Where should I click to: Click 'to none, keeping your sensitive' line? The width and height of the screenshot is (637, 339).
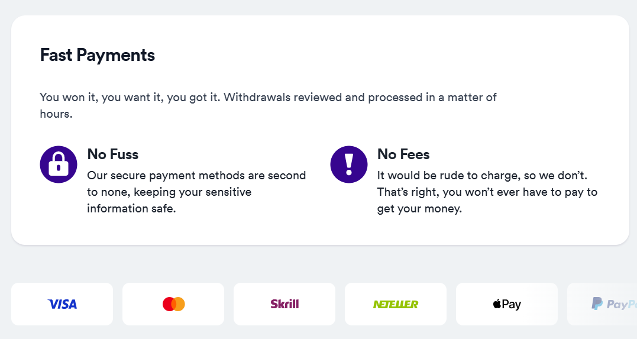point(169,192)
